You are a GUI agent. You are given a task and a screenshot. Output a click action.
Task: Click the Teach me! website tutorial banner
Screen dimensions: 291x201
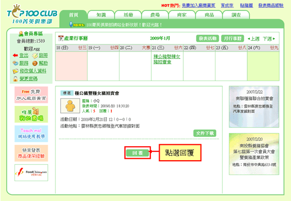31,134
